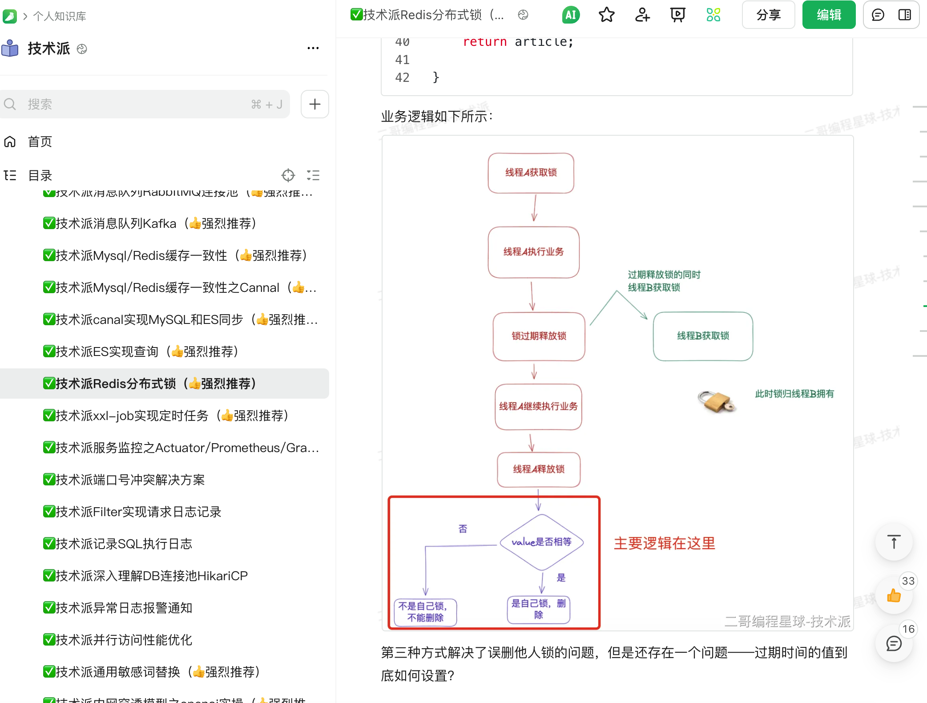Locate current document in the outline
The image size is (927, 703).
click(x=289, y=175)
